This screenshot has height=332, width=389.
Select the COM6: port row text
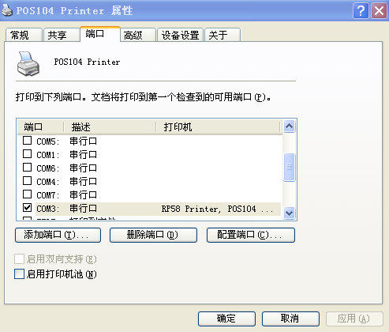pos(48,168)
